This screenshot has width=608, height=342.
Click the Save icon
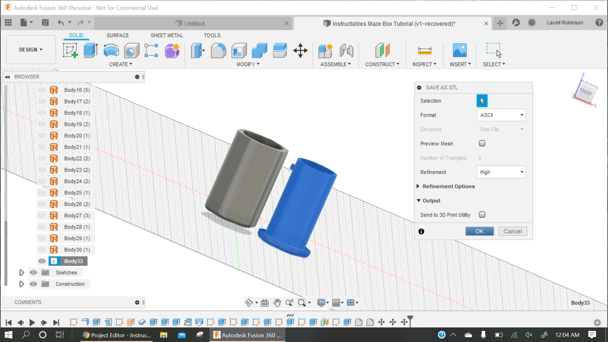pyautogui.click(x=45, y=22)
